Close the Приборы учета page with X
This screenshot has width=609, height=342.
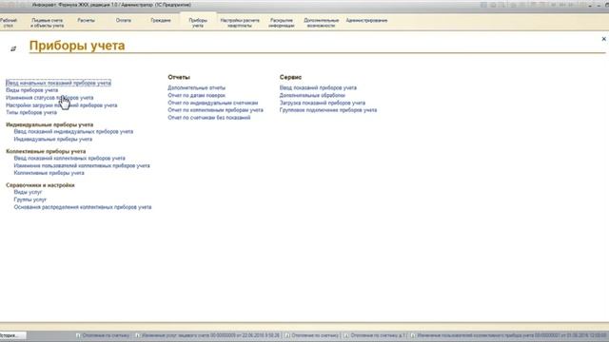point(603,39)
